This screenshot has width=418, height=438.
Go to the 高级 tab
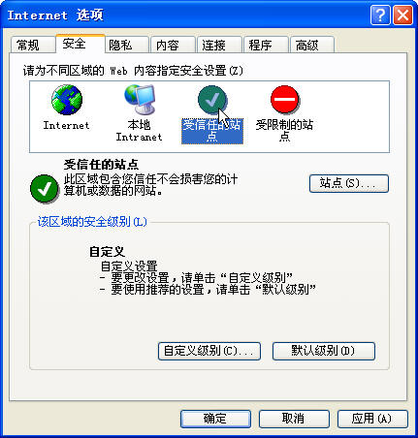tap(312, 45)
